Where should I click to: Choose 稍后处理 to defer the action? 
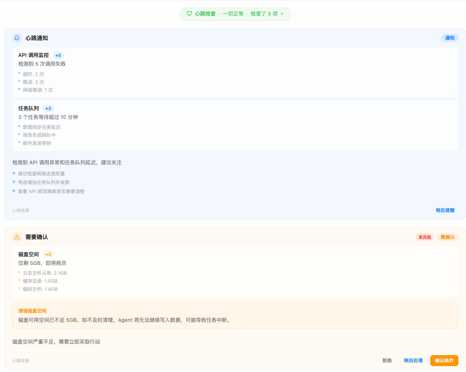point(413,360)
